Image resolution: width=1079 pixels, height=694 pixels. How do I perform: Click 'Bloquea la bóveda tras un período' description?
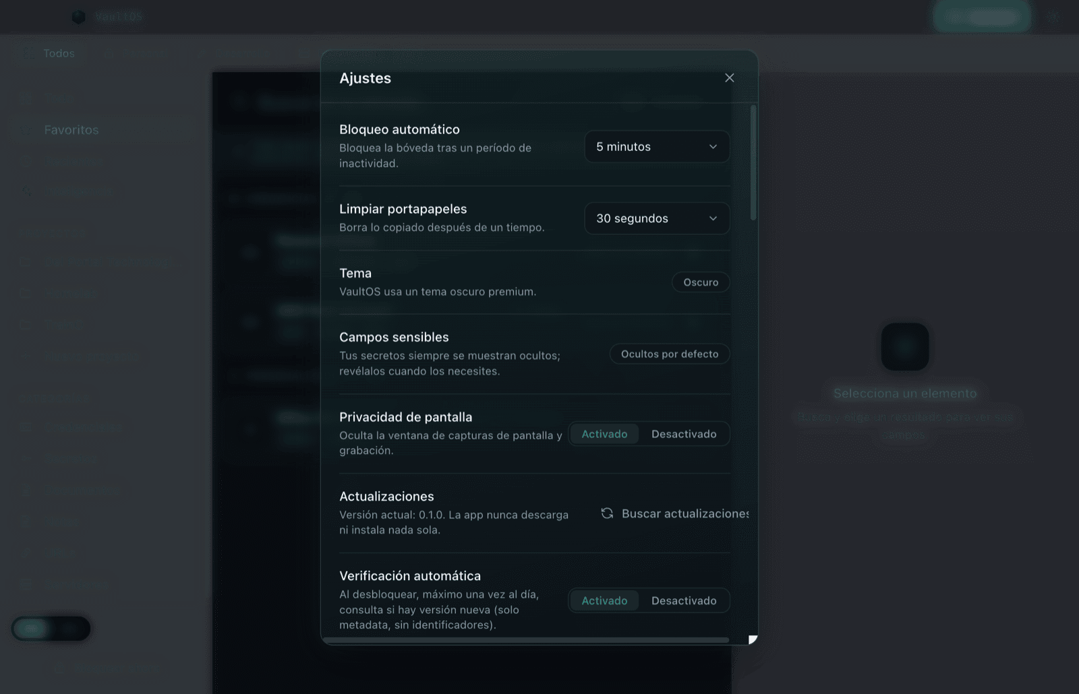436,156
